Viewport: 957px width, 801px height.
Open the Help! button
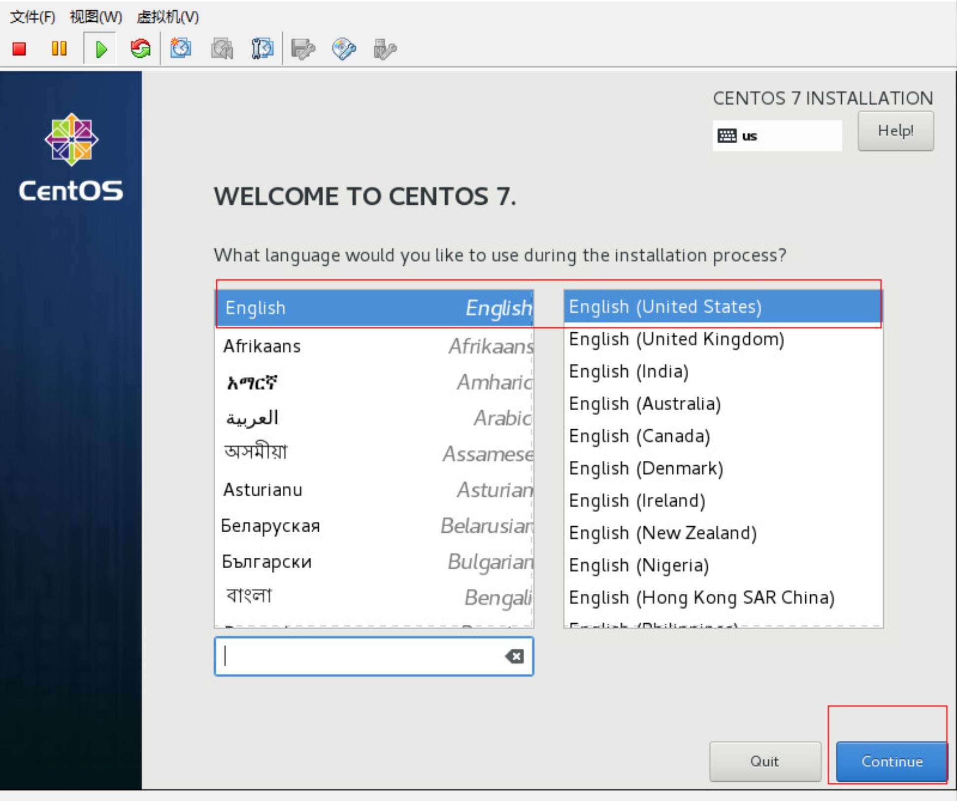(895, 131)
